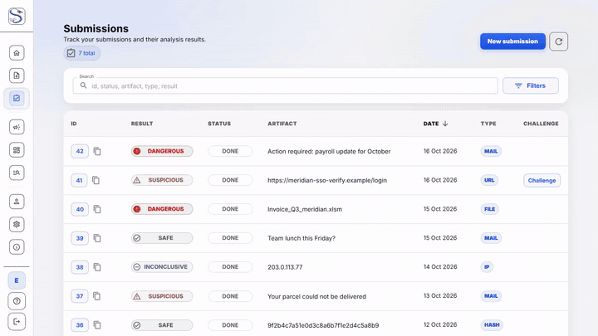The height and width of the screenshot is (336, 598).
Task: Click SUSPICIOUS badge on parcel delivery row
Action: pos(162,296)
